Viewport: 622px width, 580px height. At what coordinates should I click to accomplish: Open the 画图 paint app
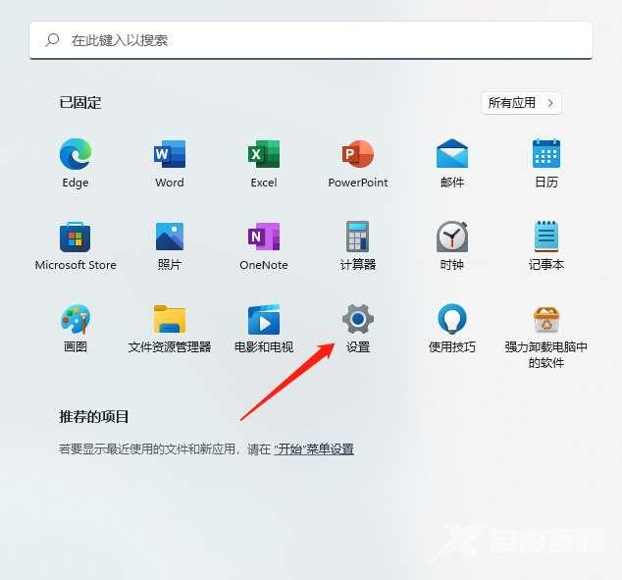[76, 319]
